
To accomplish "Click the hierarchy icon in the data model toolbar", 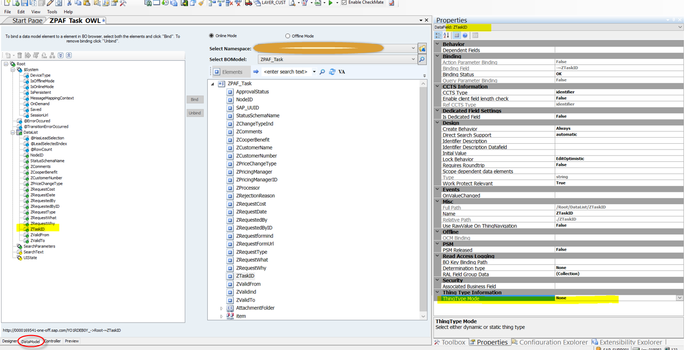I will (x=52, y=55).
